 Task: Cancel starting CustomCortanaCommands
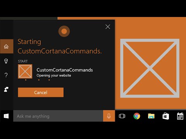[41, 92]
